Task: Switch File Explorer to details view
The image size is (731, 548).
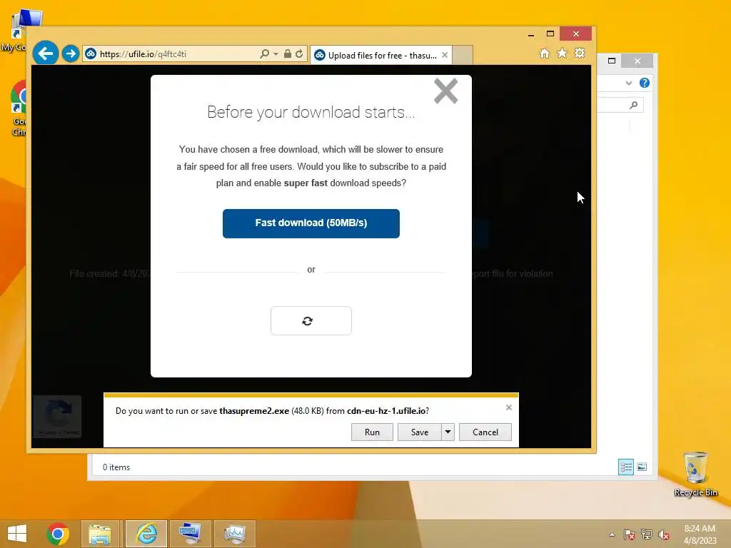Action: [625, 467]
